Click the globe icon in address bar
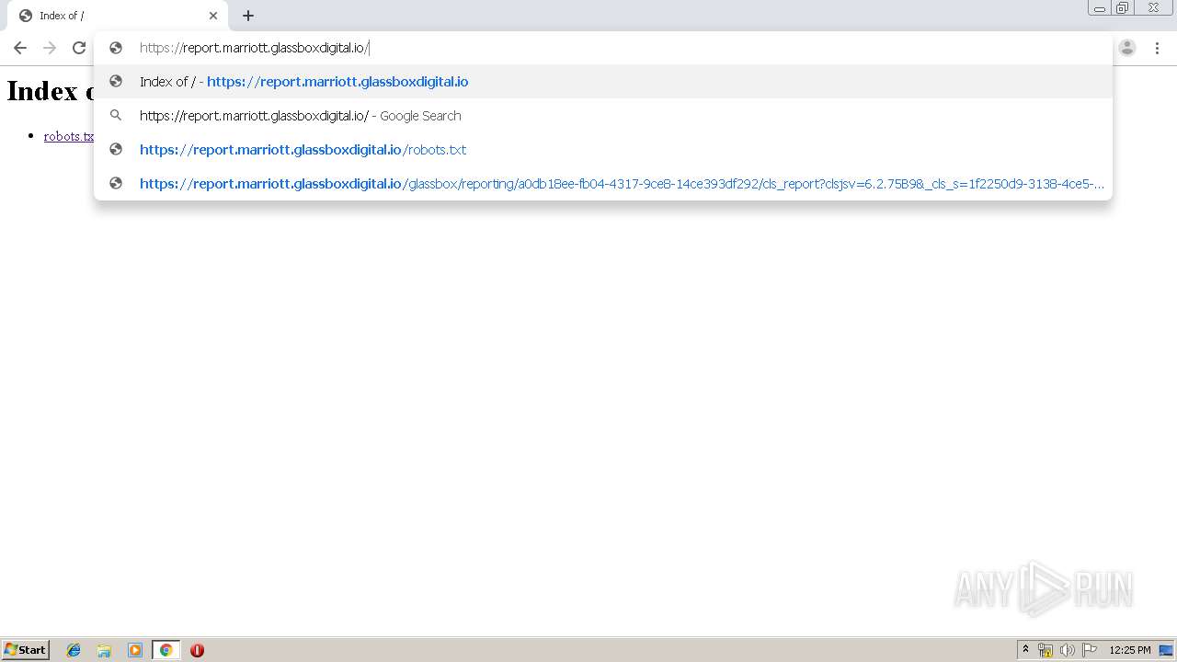 point(116,48)
